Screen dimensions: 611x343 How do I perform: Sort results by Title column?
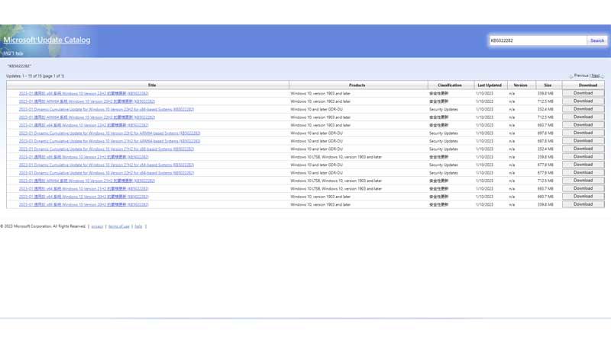pyautogui.click(x=151, y=85)
